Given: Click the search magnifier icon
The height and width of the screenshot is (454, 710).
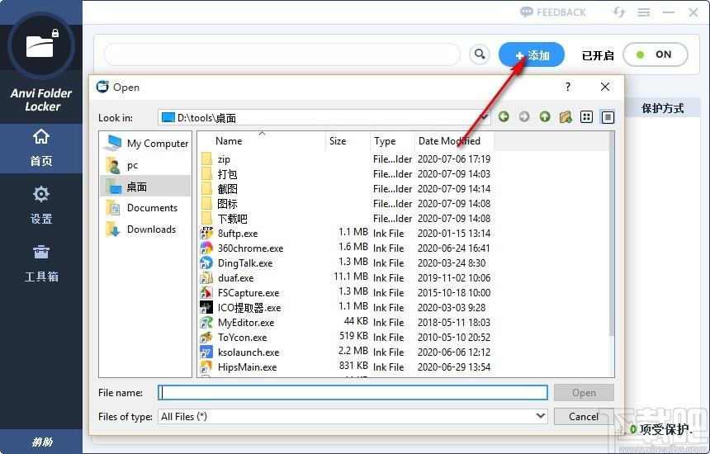Looking at the screenshot, I should [x=480, y=54].
